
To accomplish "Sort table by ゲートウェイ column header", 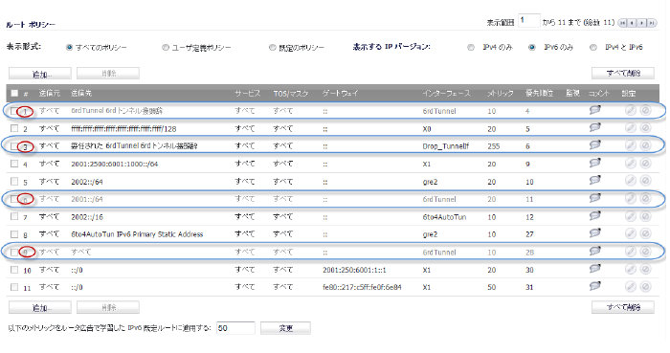I will click(340, 93).
